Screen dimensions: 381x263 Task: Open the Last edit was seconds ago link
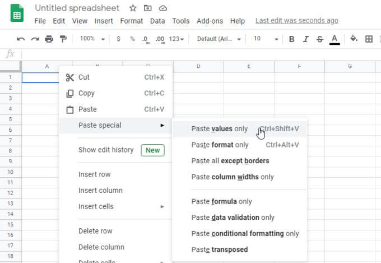coord(296,21)
